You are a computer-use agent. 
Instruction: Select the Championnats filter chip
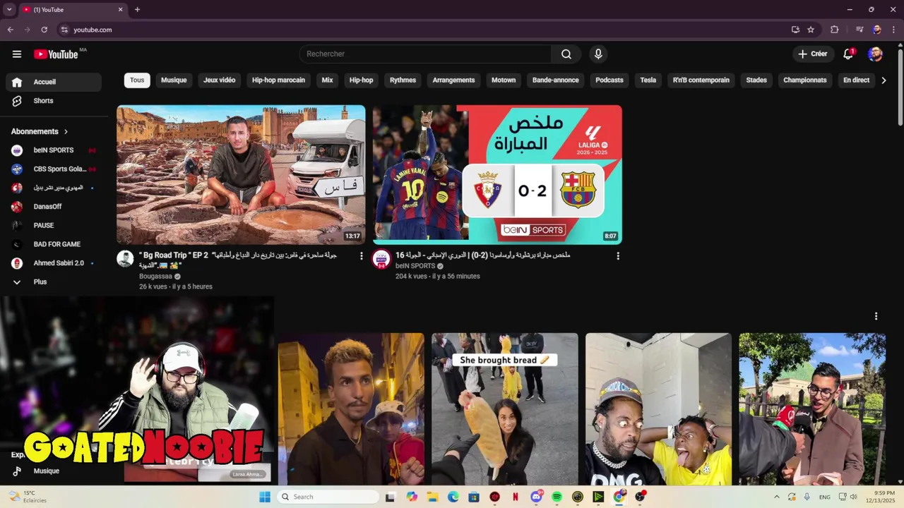point(804,80)
